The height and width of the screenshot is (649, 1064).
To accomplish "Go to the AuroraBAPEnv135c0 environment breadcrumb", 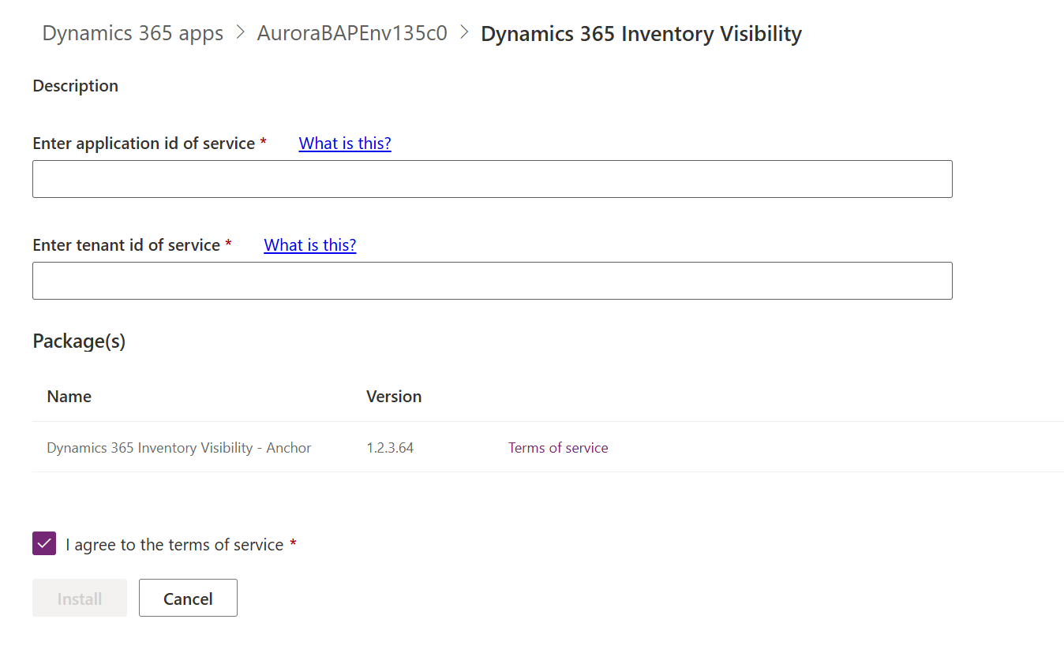I will [352, 34].
